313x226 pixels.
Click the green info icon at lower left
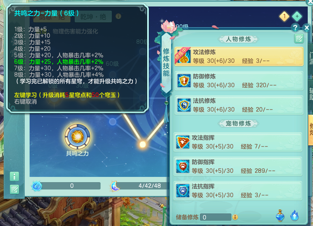(x=14, y=176)
